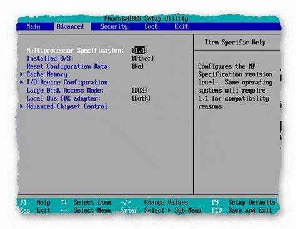The width and height of the screenshot is (296, 229).
Task: Select Large Disk Access Mode setting
Action: pyautogui.click(x=65, y=90)
